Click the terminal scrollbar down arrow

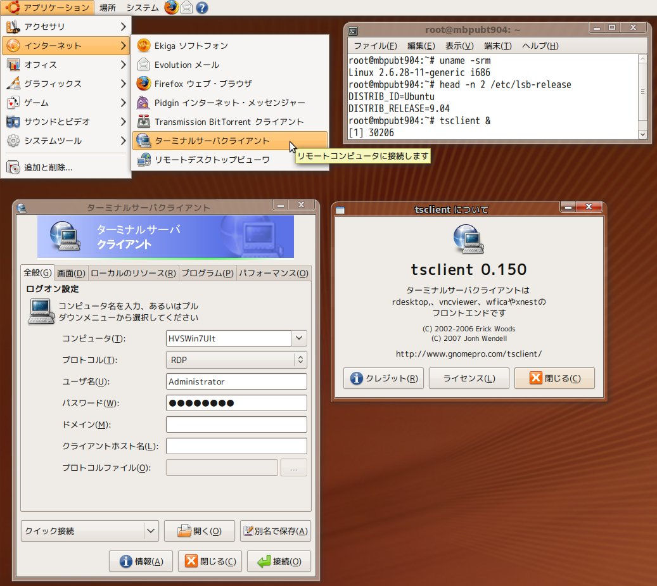click(x=642, y=134)
